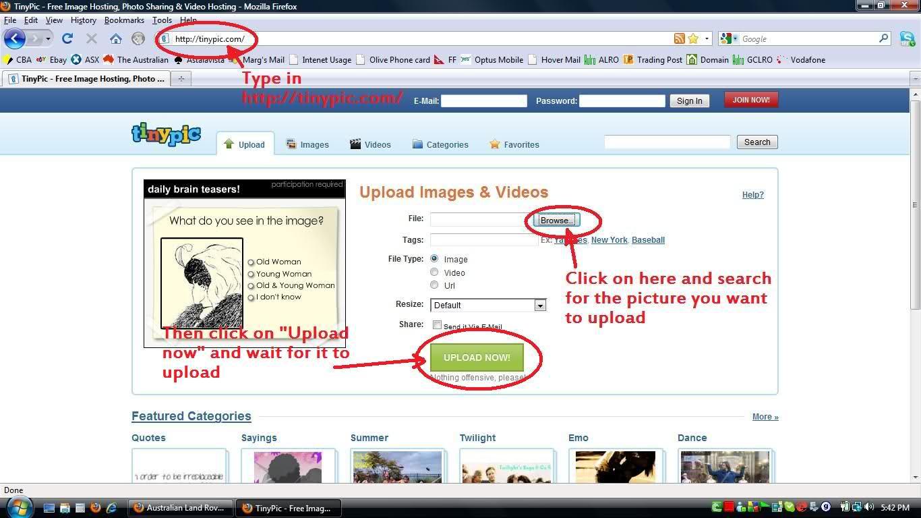Switch to the Categories tab
Viewport: 921px width, 518px height.
coord(440,144)
